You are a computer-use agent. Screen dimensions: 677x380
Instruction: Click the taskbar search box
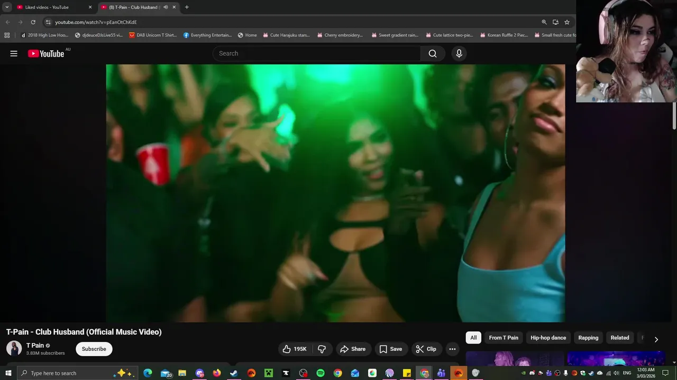point(78,373)
